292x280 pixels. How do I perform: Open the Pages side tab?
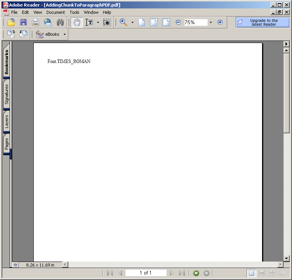(7, 144)
